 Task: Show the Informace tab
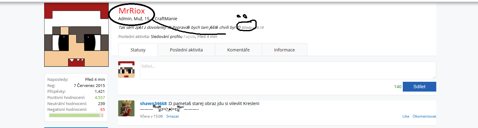click(x=284, y=50)
